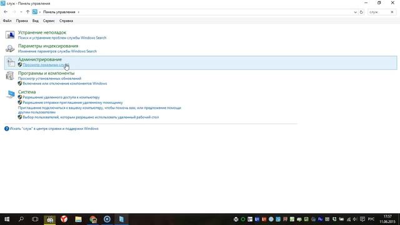
Task: Open the Программы и компоненты icon
Action: point(10,76)
